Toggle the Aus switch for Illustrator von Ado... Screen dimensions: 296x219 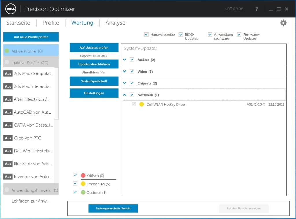[8, 164]
